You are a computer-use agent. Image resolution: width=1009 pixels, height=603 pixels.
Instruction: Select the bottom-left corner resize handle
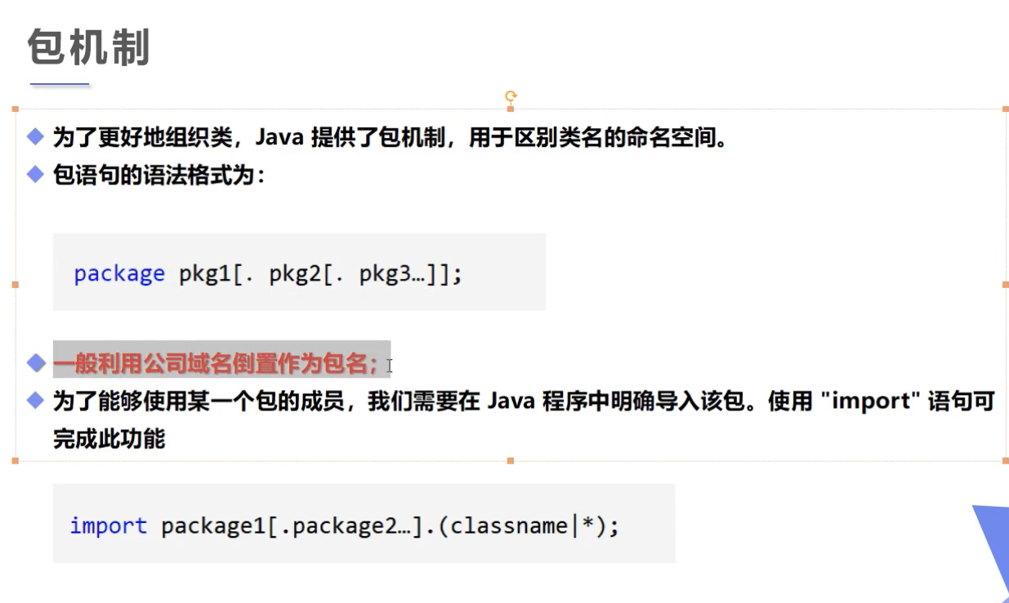tap(15, 461)
